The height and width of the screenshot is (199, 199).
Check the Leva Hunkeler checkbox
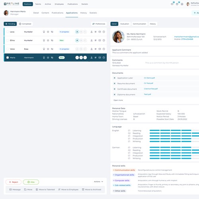tap(8, 32)
